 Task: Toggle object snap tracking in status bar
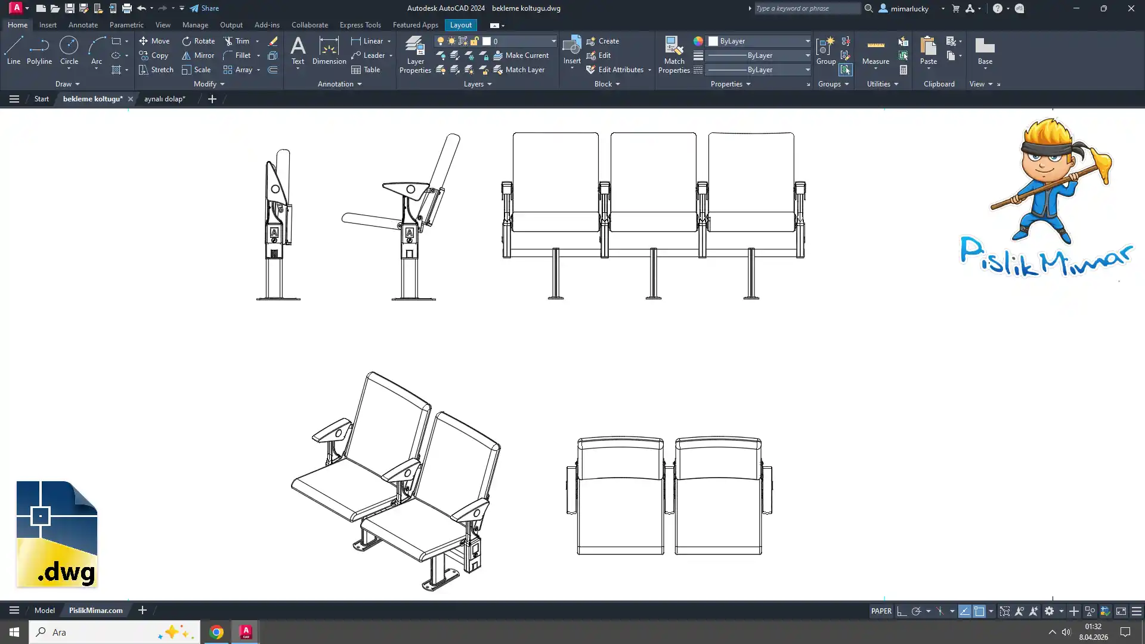[964, 611]
